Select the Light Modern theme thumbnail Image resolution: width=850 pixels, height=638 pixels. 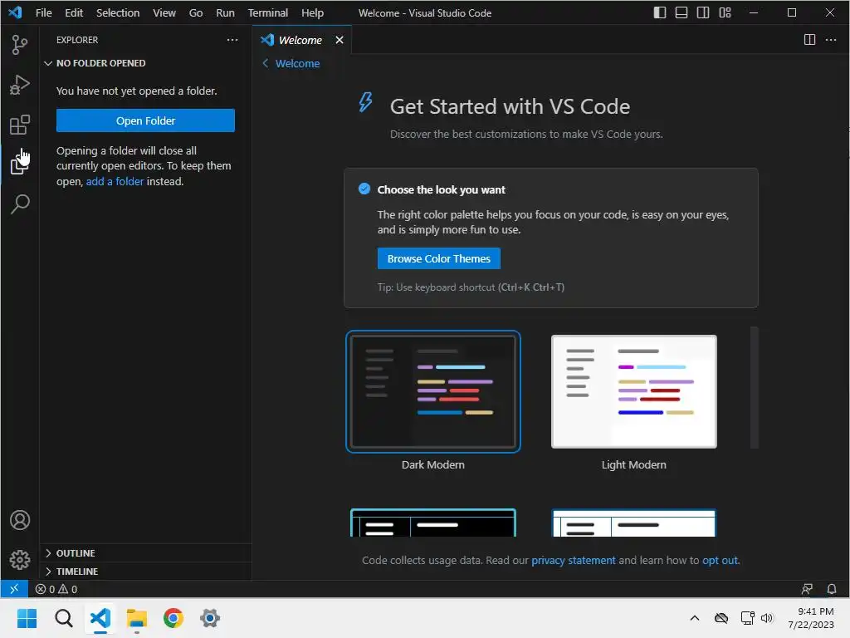633,391
